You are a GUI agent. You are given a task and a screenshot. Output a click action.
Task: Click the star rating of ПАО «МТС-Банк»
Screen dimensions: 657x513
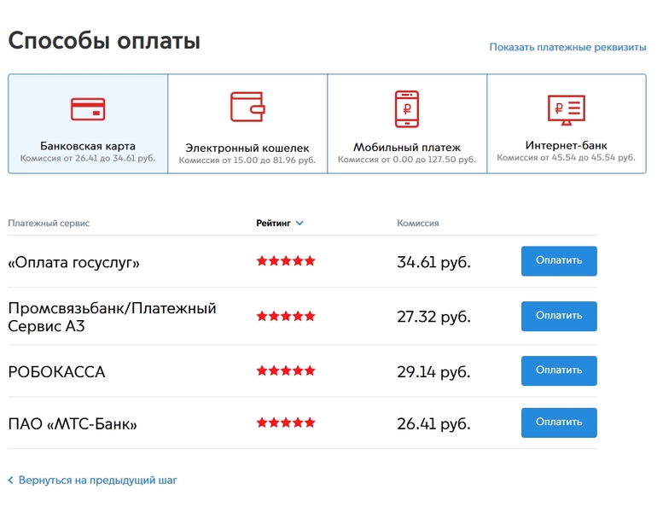286,423
